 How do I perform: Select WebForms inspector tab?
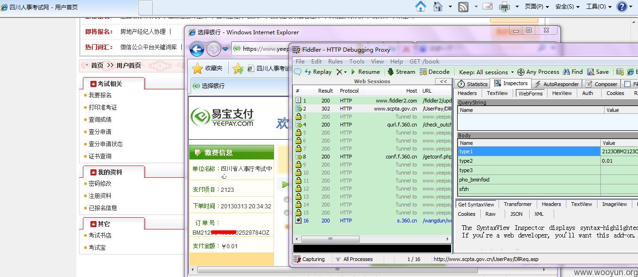tap(530, 93)
